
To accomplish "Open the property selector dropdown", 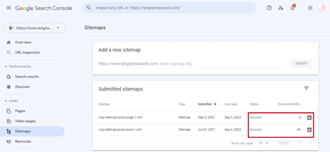I will click(x=34, y=28).
